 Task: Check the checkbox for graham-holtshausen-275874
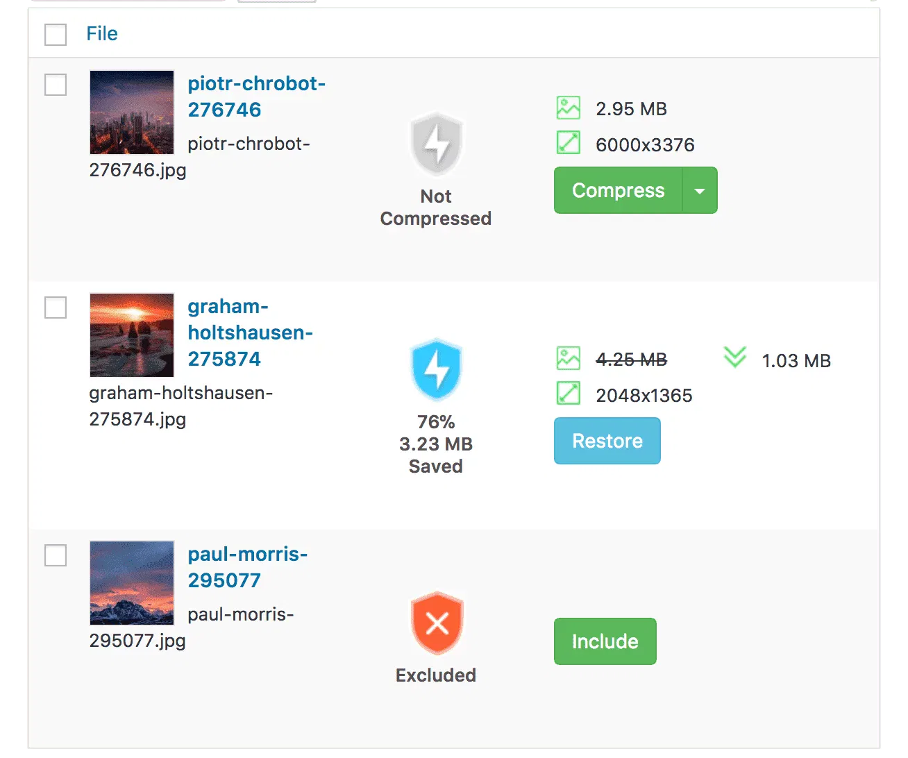(x=55, y=308)
